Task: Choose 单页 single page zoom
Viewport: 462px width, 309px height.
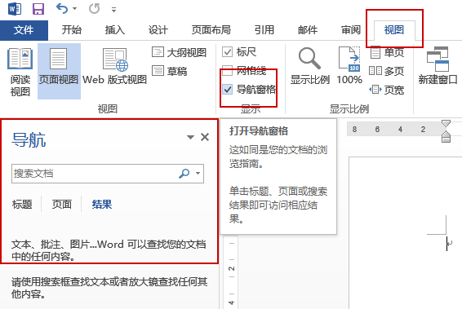Action: click(x=387, y=53)
